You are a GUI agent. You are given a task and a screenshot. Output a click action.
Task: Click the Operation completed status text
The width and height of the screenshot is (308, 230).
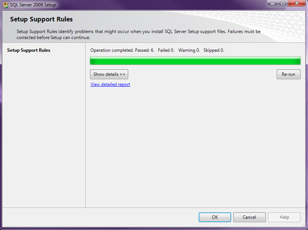(157, 50)
